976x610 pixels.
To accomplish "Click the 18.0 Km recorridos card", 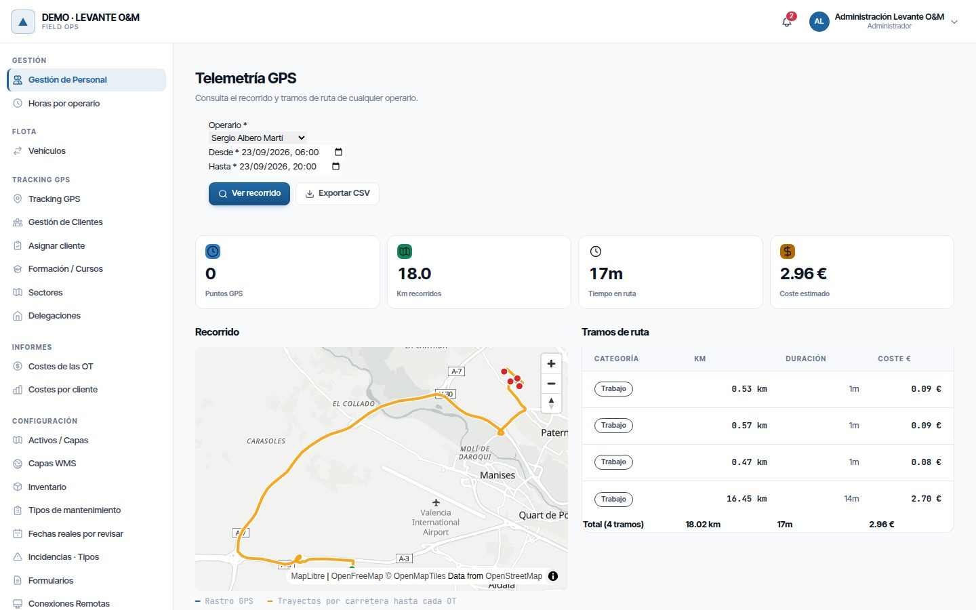I will [479, 272].
